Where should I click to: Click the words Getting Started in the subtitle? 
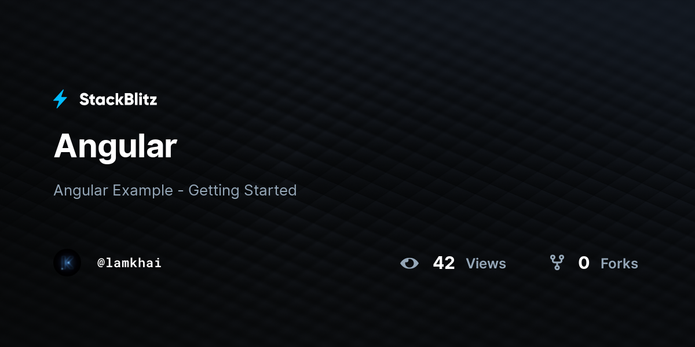(243, 190)
